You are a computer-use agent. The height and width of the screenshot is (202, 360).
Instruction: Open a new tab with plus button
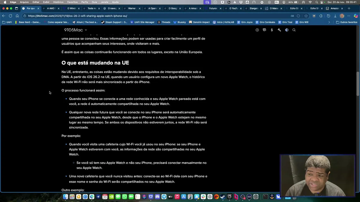pyautogui.click(x=349, y=8)
